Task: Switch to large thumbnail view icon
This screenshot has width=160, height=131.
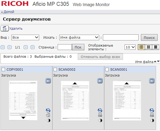Action: coord(141,47)
